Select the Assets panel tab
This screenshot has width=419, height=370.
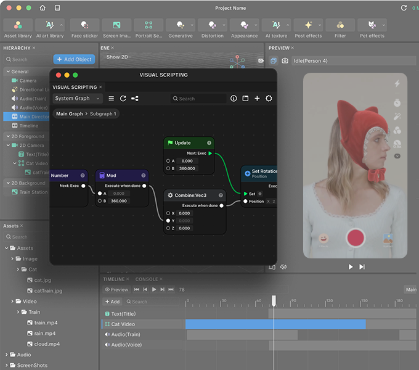tap(10, 226)
